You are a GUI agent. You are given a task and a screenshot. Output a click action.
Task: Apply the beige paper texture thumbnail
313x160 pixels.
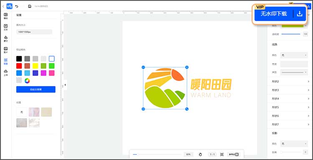(46, 112)
